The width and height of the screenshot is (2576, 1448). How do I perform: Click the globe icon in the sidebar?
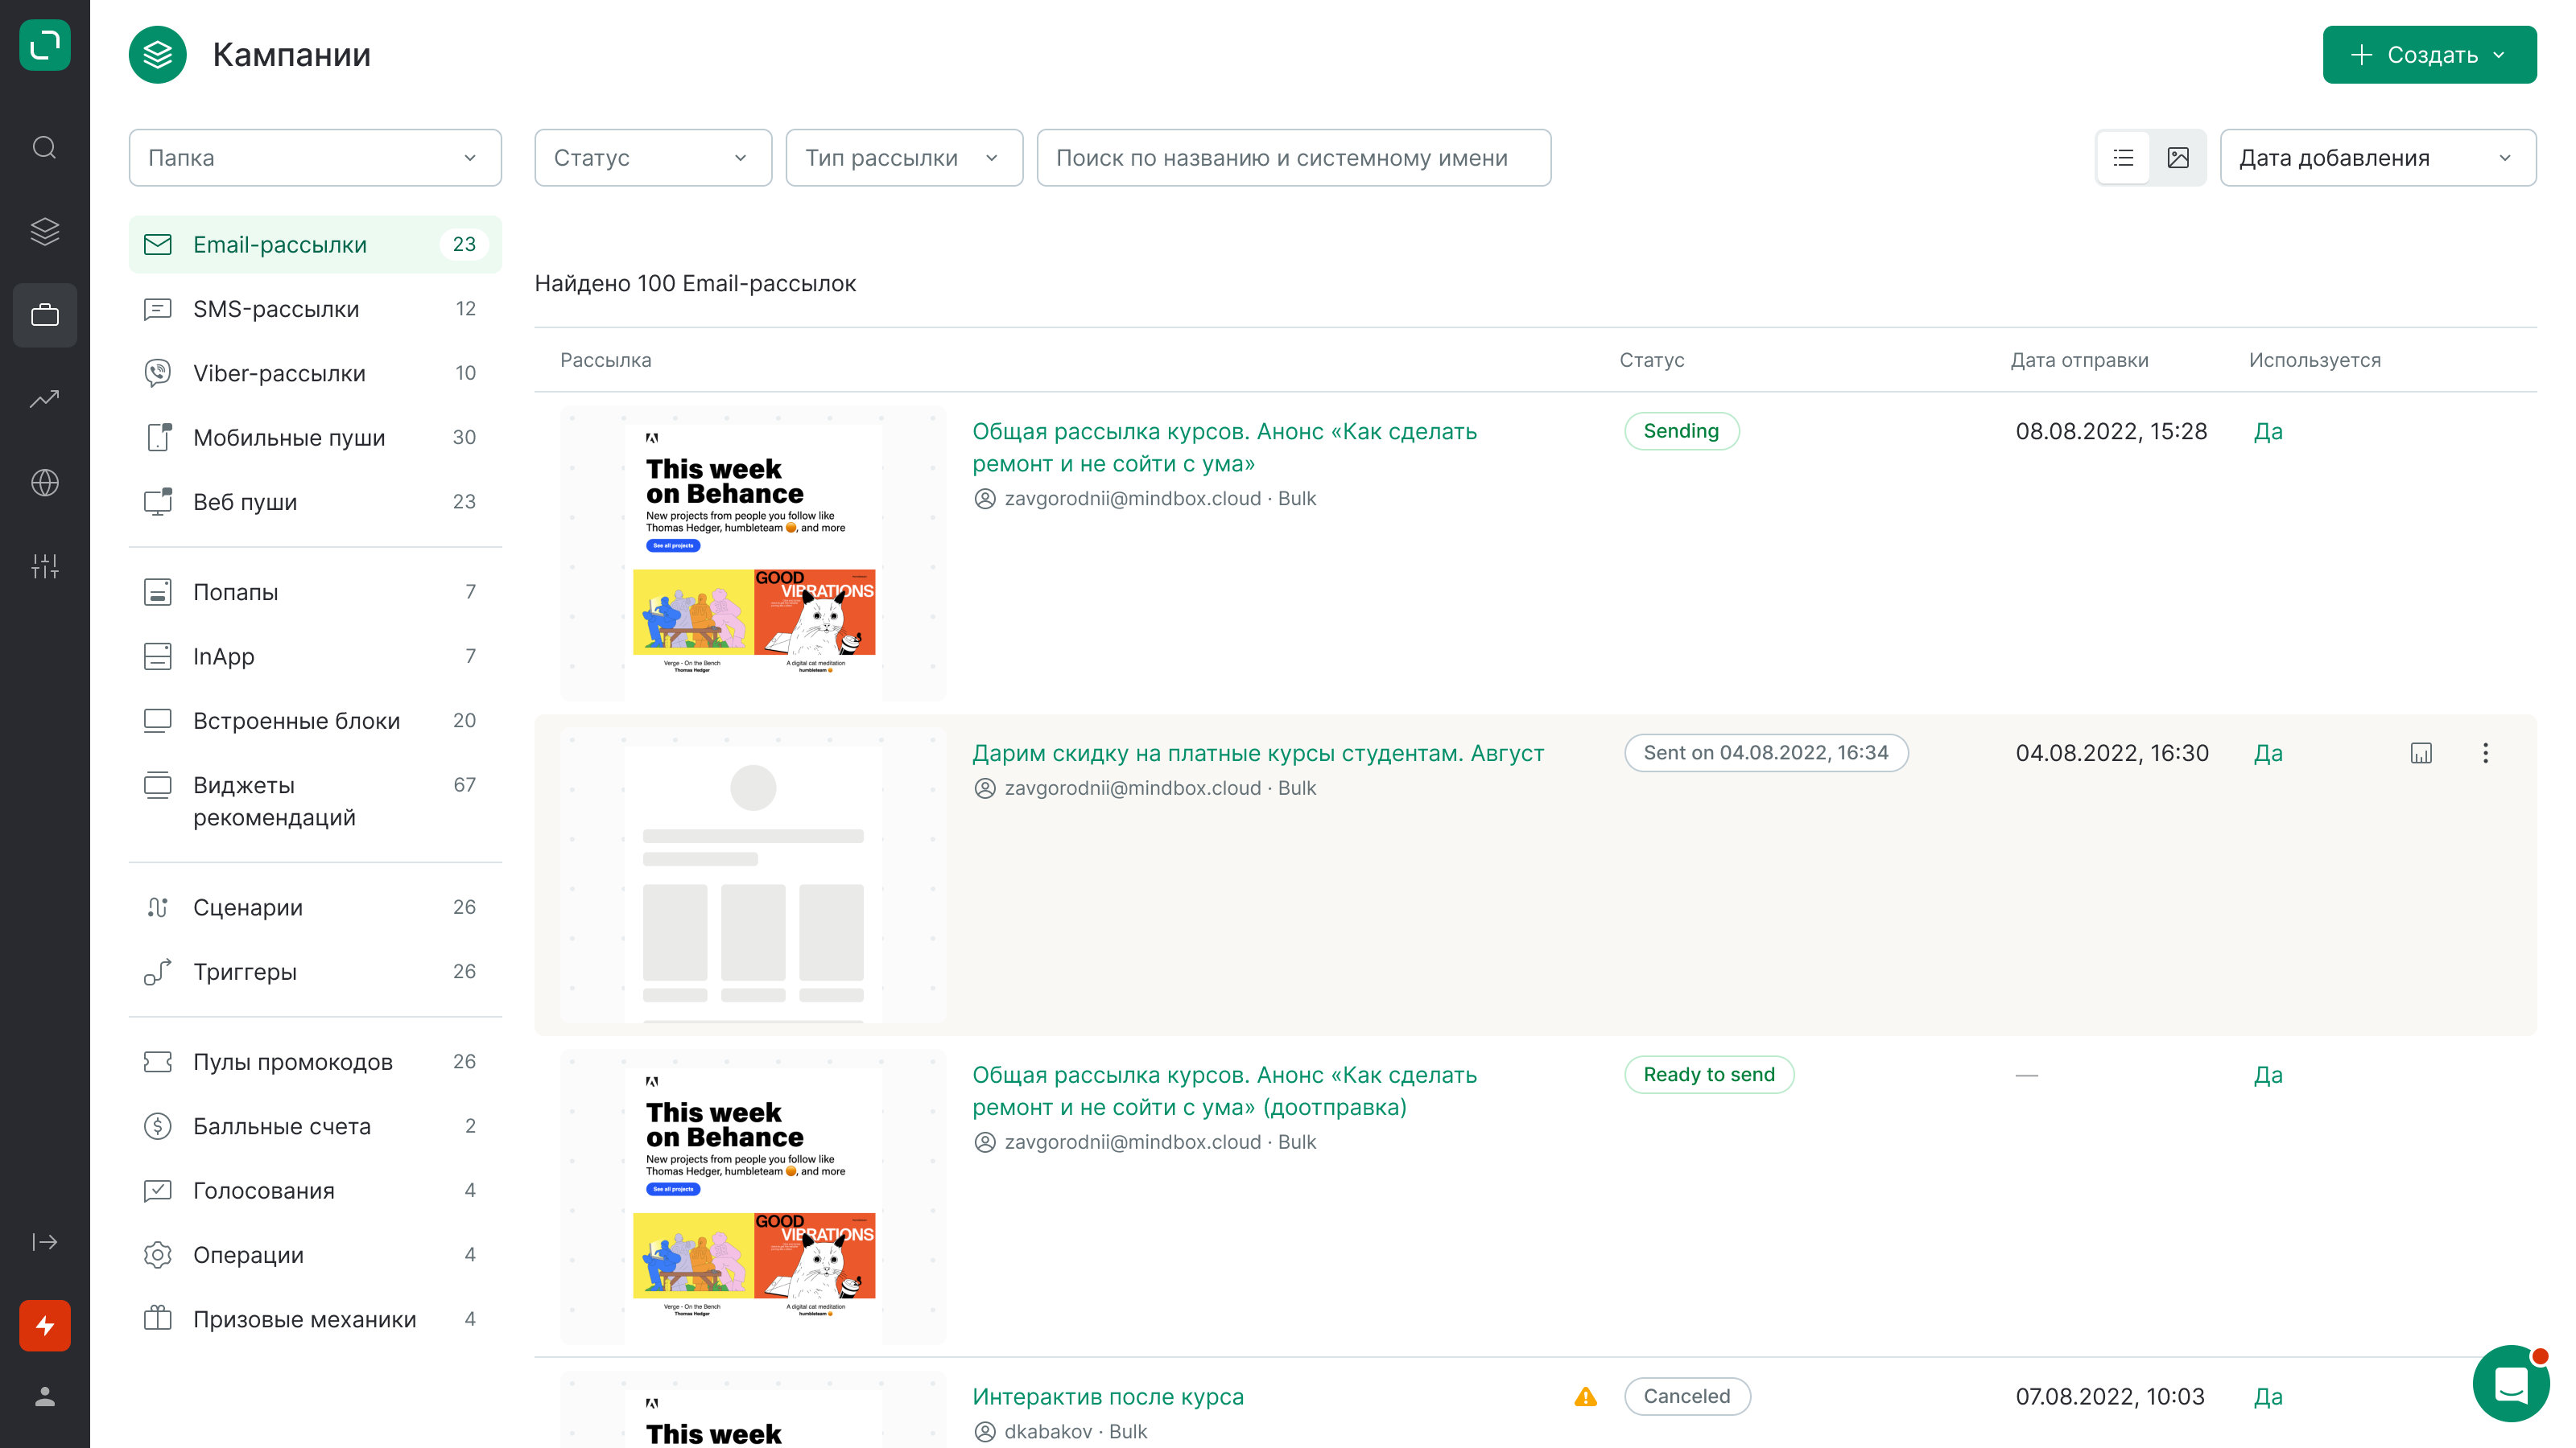[45, 483]
